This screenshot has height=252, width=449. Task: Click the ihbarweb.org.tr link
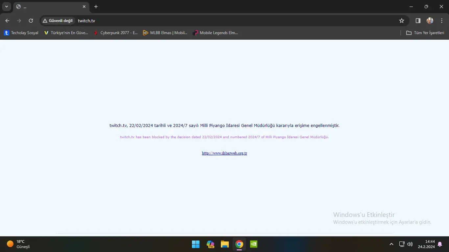[225, 153]
